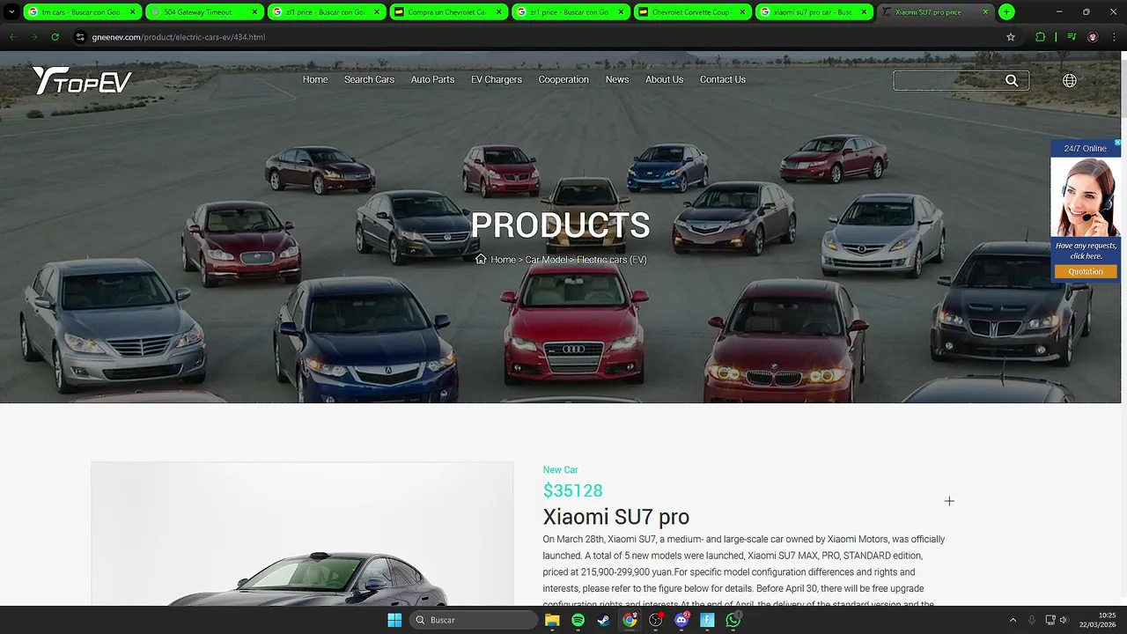This screenshot has height=634, width=1127.
Task: Open the Home menu item
Action: [315, 79]
